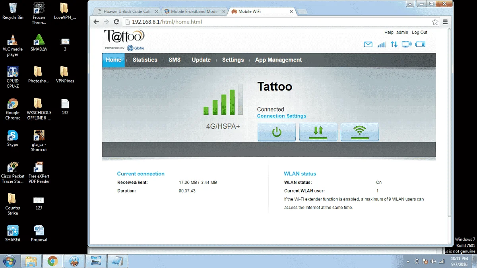The width and height of the screenshot is (477, 268).
Task: Select the SHAREit desktop icon
Action: 13,233
